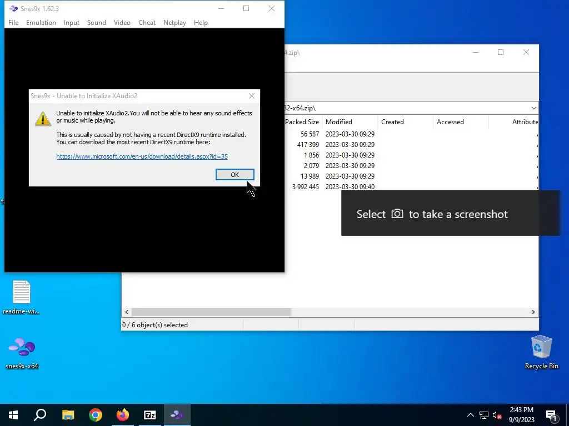Click the muted volume tray icon

coord(497,415)
